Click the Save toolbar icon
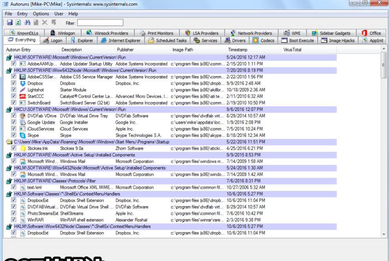This screenshot has width=389, height=261. click(x=9, y=23)
